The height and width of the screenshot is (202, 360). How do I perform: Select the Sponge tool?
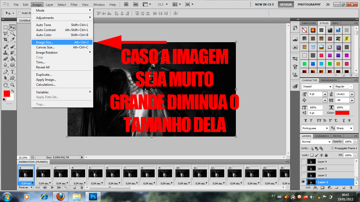(x=12, y=65)
